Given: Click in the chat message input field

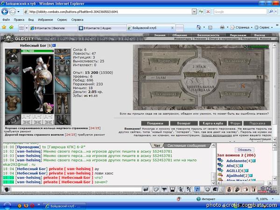Looking at the screenshot, I should pyautogui.click(x=76, y=189).
